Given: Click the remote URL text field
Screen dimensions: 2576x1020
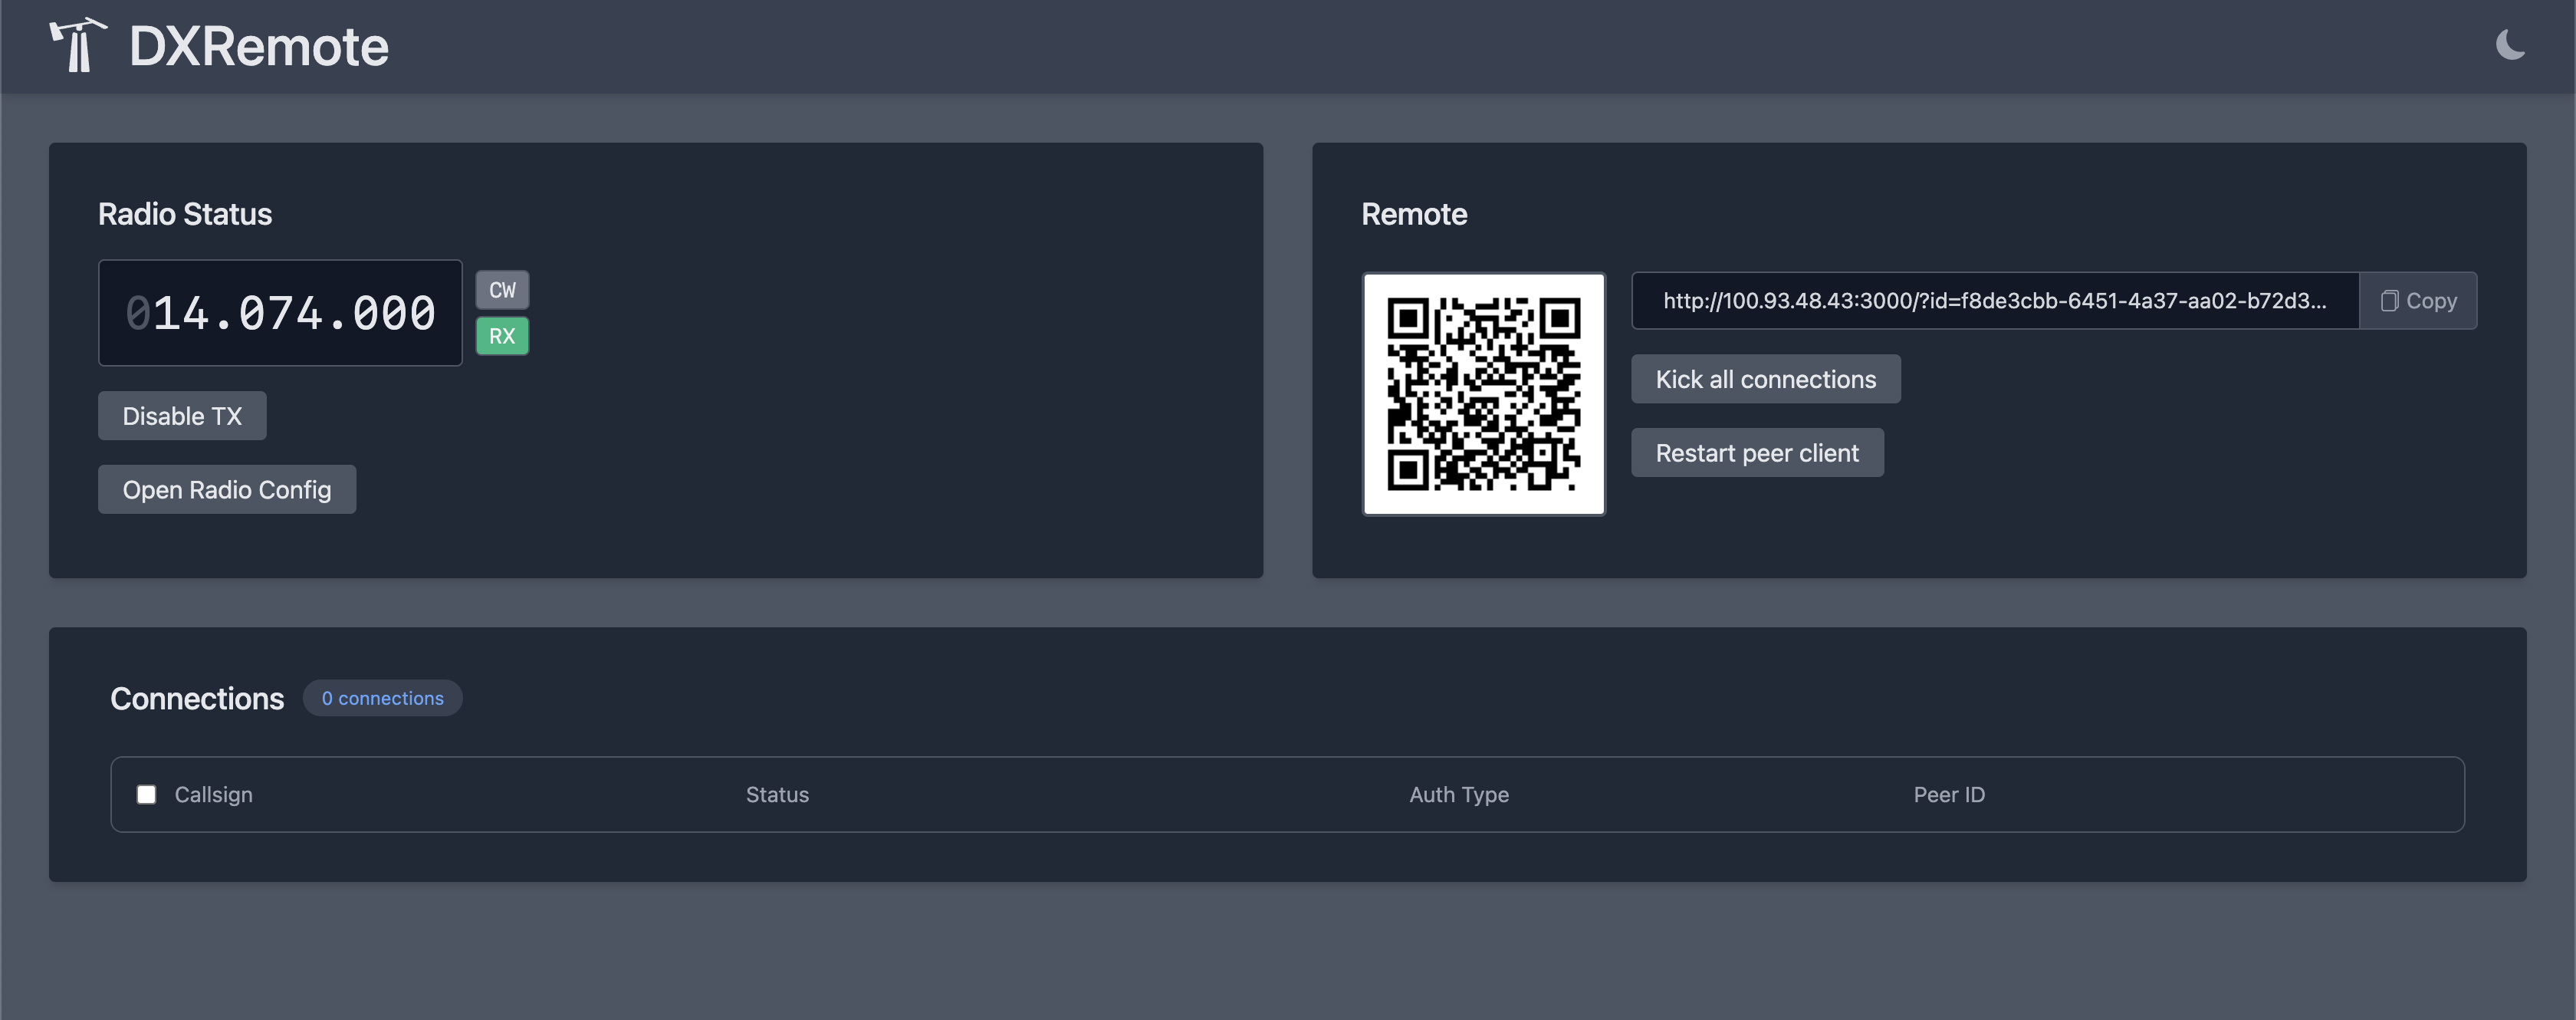Looking at the screenshot, I should pyautogui.click(x=1994, y=301).
